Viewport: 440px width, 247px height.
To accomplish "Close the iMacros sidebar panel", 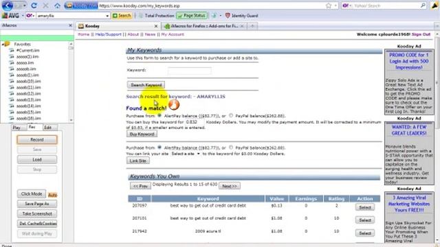I will point(70,25).
